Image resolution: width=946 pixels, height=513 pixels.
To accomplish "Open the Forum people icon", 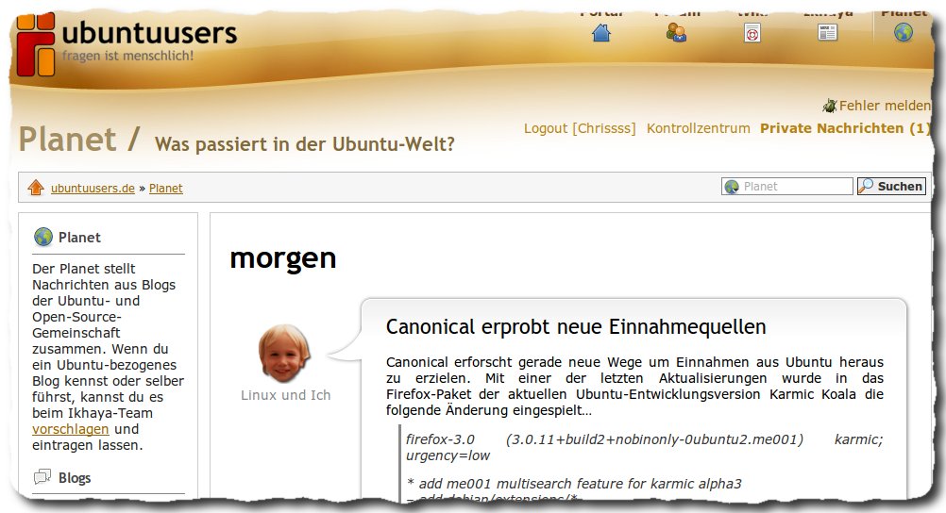I will [x=676, y=33].
